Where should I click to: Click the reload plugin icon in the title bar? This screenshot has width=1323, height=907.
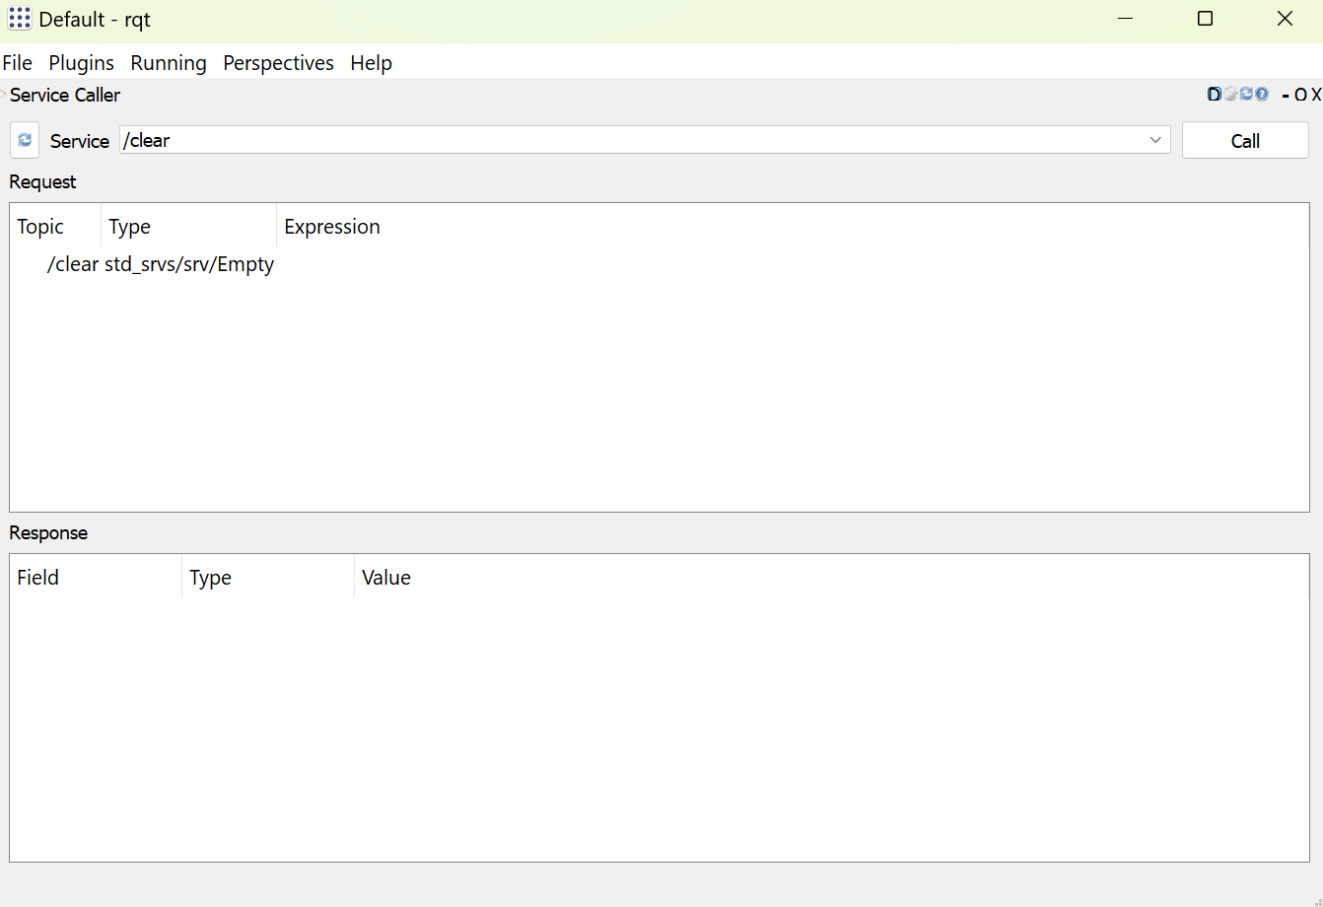coord(1246,95)
